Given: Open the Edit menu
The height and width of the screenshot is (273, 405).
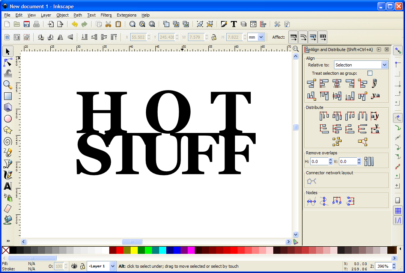Looking at the screenshot, I should 19,15.
